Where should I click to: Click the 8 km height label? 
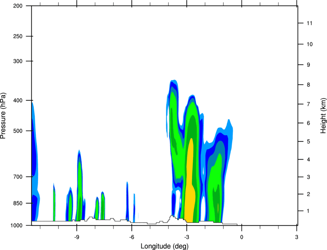[x=309, y=85]
